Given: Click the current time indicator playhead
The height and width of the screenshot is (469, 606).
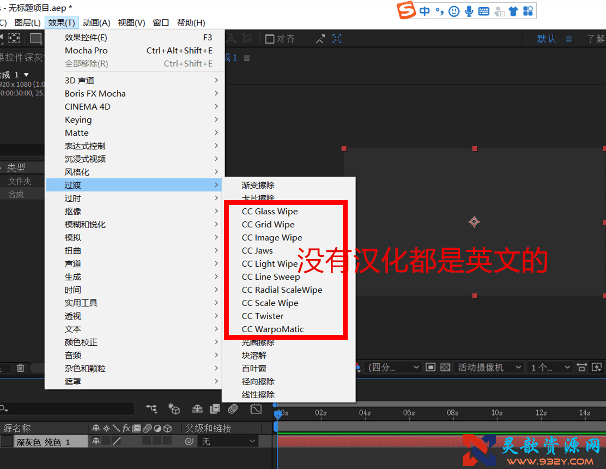Looking at the screenshot, I should [x=278, y=414].
